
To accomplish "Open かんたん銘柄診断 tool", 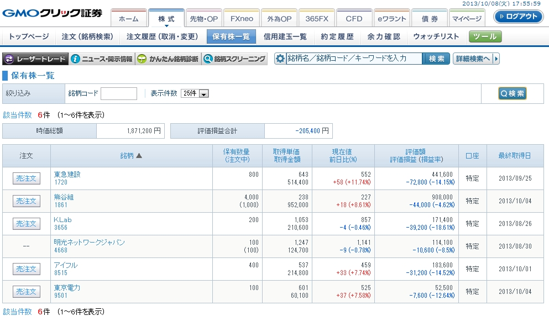I will [x=168, y=59].
